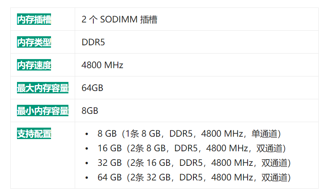
Task: Select the 内存类型 highlighted label
Action: click(34, 42)
